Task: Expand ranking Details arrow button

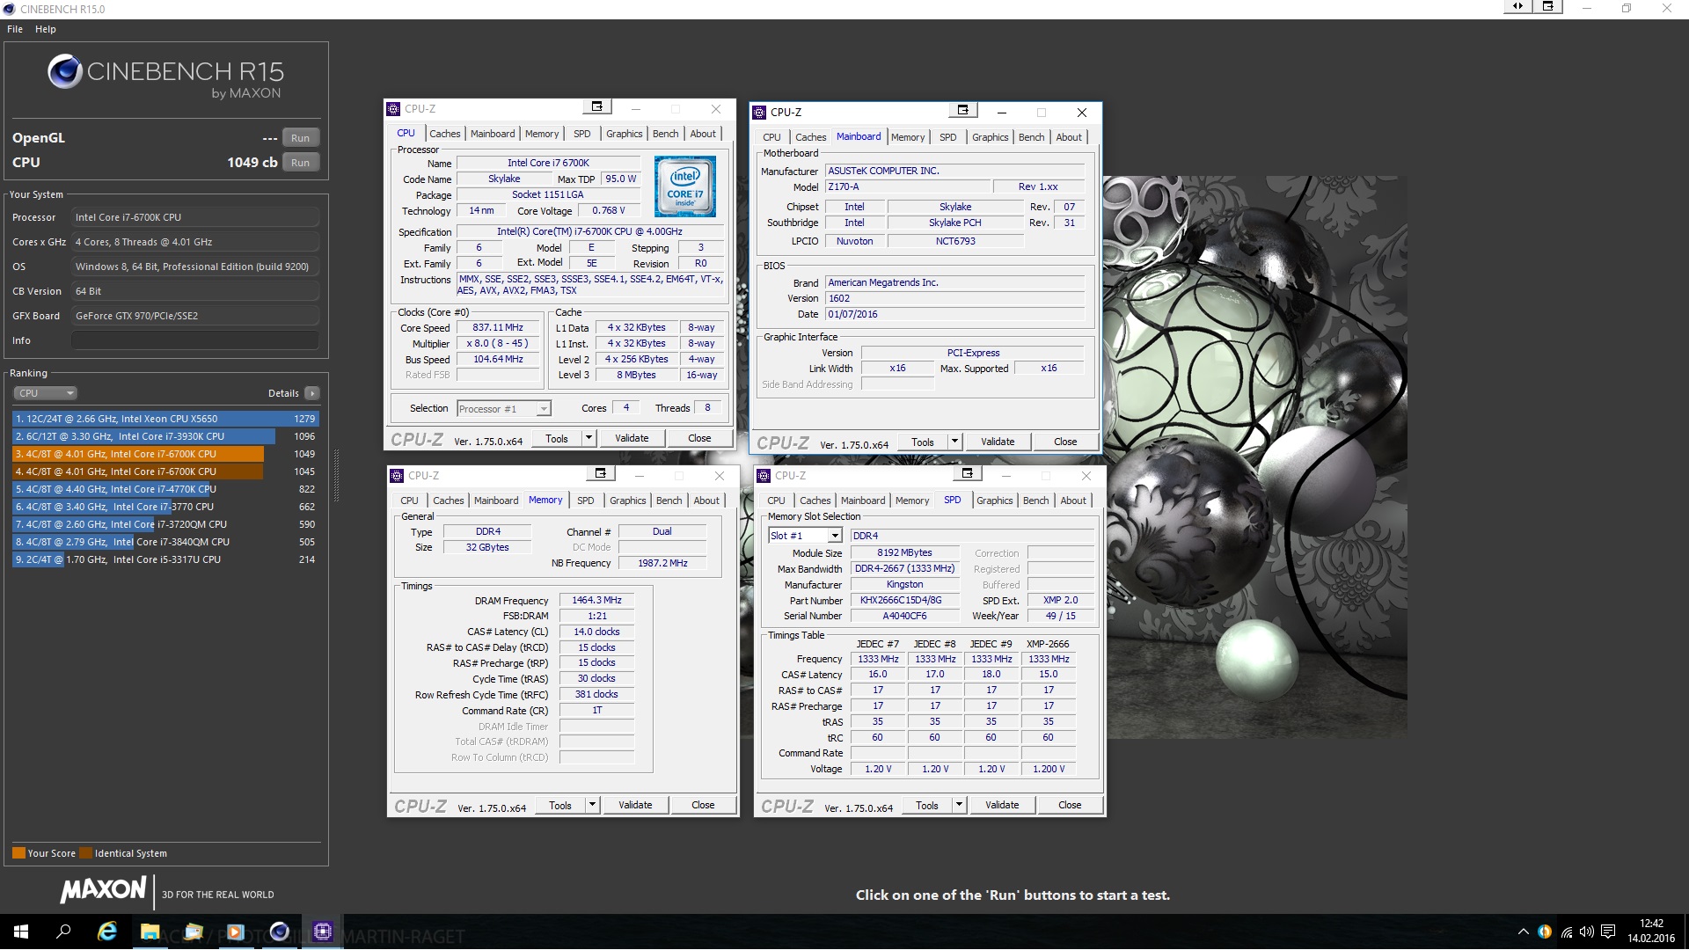Action: click(x=312, y=393)
